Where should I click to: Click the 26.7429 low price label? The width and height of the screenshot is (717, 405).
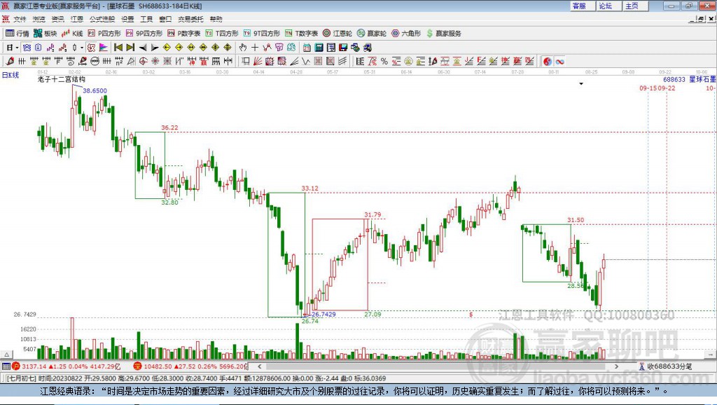323,315
